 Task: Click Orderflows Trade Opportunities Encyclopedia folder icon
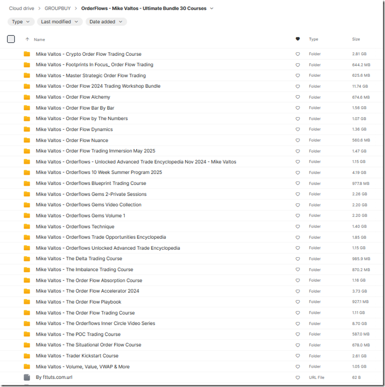(x=27, y=237)
